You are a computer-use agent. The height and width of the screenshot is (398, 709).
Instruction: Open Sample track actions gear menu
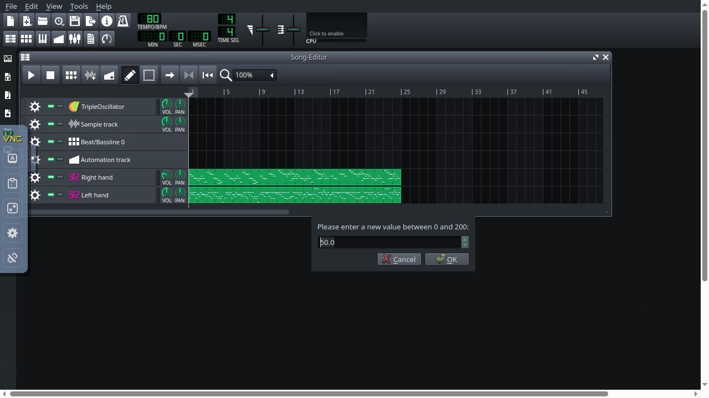35,124
